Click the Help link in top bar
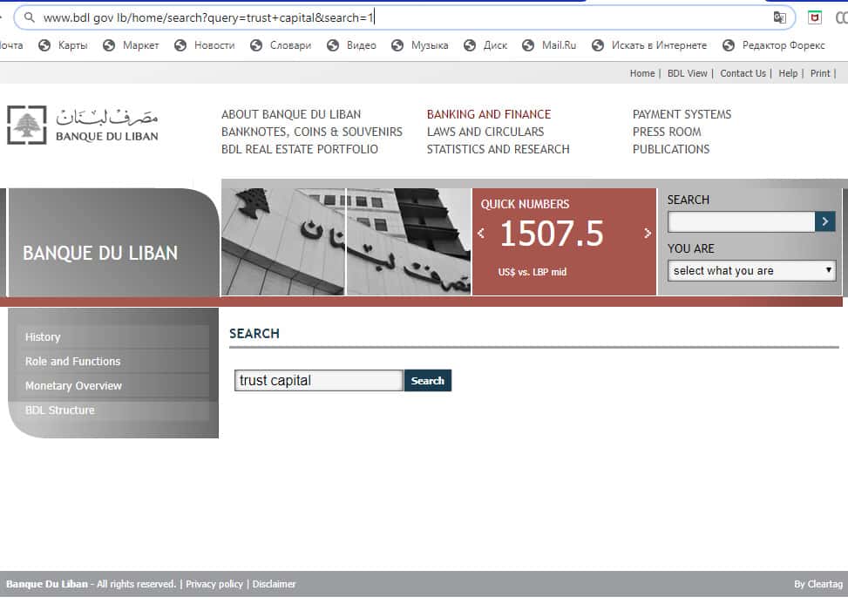Image resolution: width=848 pixels, height=604 pixels. 788,73
